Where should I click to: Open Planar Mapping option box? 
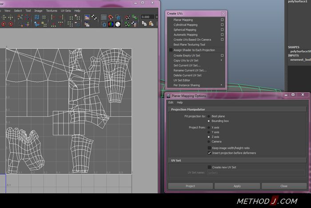pyautogui.click(x=222, y=20)
